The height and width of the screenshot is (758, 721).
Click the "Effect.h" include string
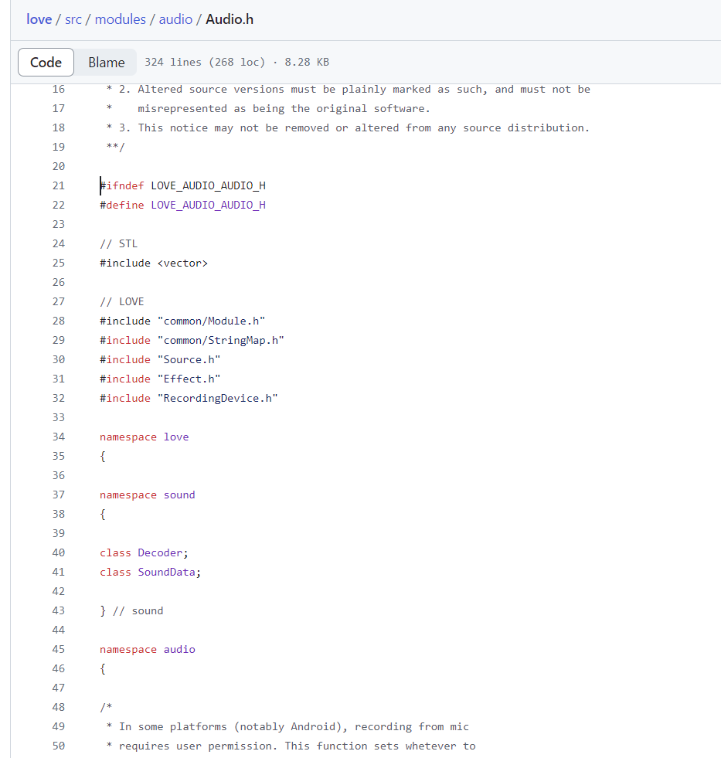189,379
